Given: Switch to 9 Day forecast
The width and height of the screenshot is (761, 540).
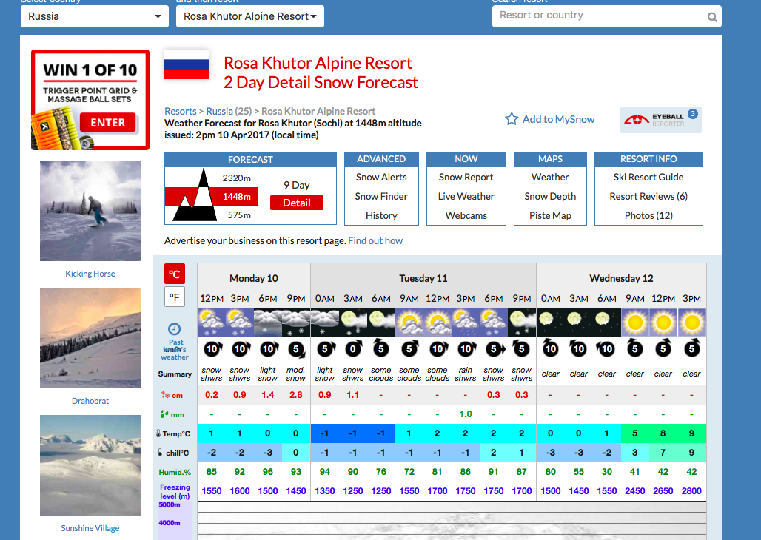Looking at the screenshot, I should click(x=297, y=185).
